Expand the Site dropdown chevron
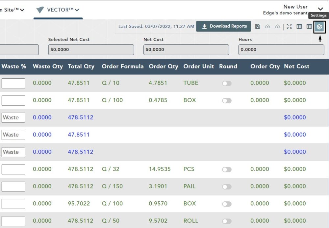Viewport: 329px width, 228px height. (x=22, y=10)
